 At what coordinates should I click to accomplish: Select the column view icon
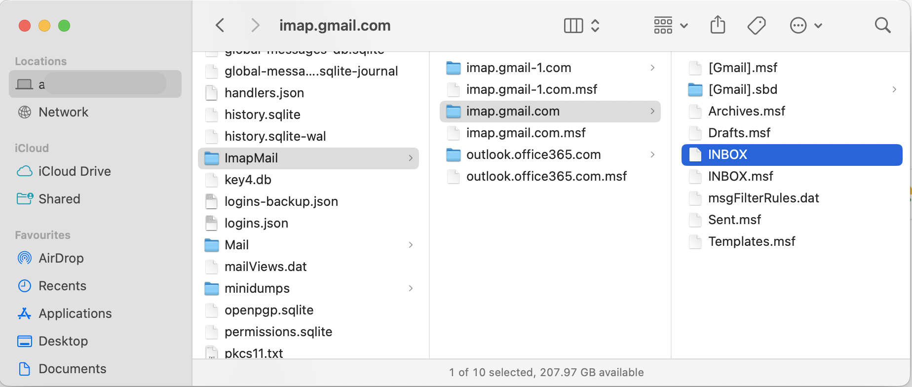(x=573, y=25)
